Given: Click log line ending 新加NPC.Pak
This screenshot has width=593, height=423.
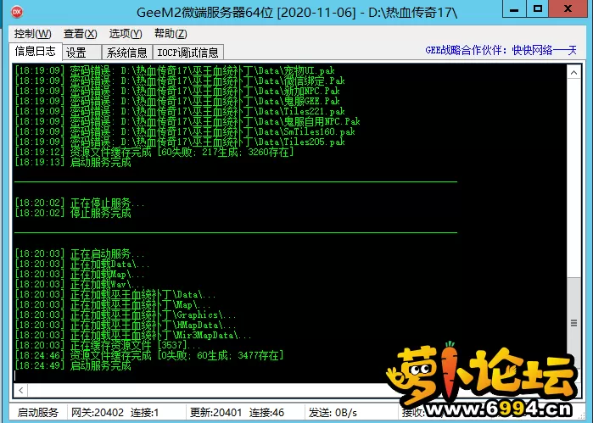Looking at the screenshot, I should (x=177, y=91).
